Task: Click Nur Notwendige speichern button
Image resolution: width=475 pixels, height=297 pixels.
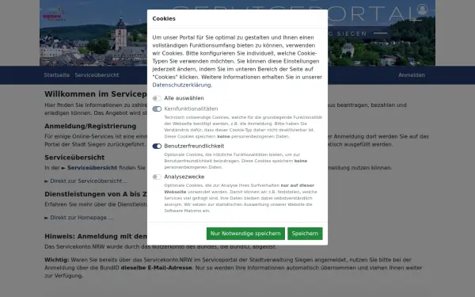Action: tap(245, 234)
